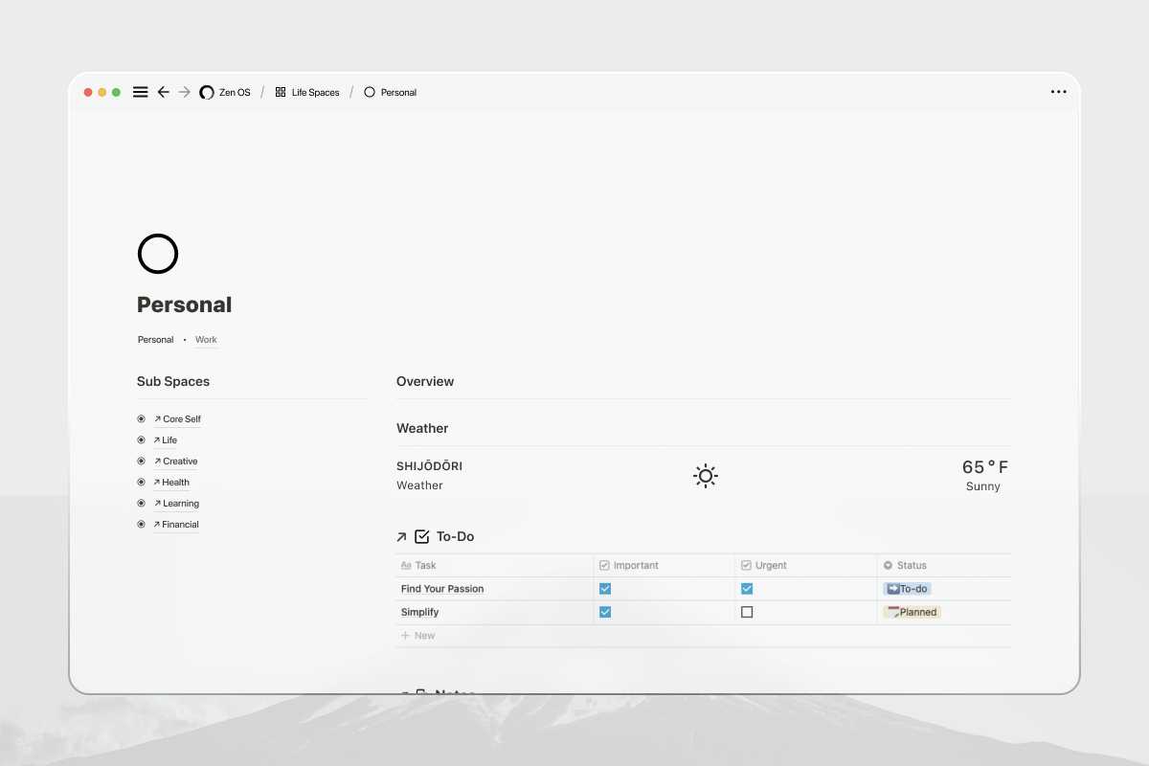
Task: Uncheck Urgent for Find Your Passion
Action: [747, 589]
